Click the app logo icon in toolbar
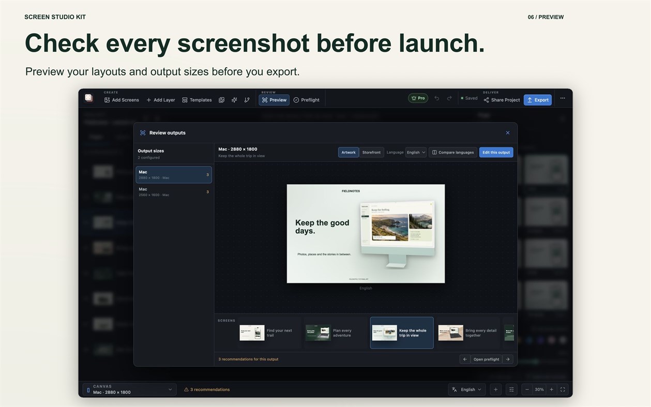 click(88, 98)
